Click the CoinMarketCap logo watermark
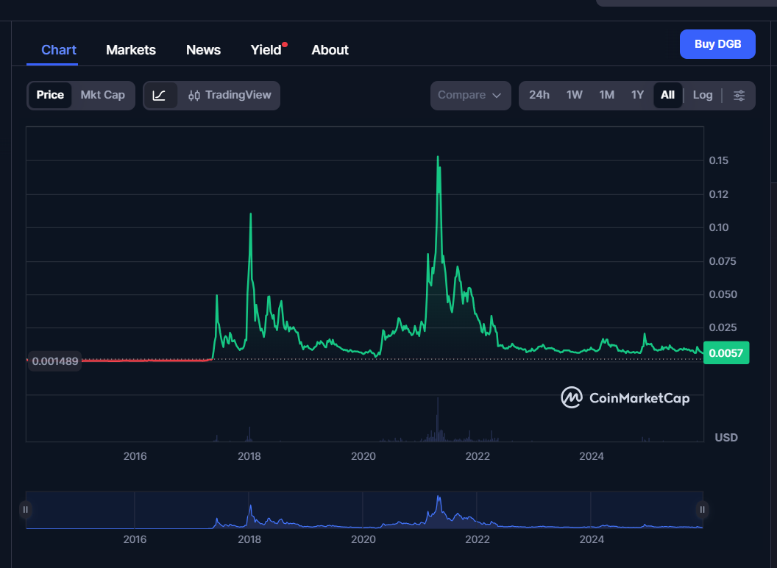 point(625,398)
